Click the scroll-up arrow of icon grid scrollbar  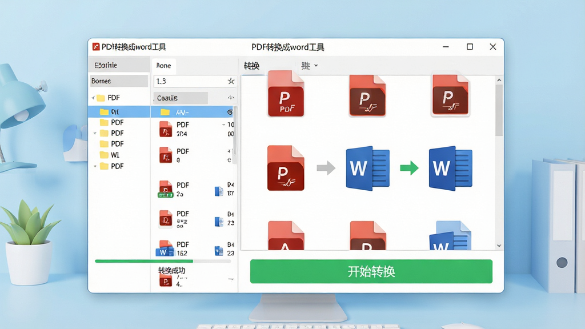click(499, 80)
